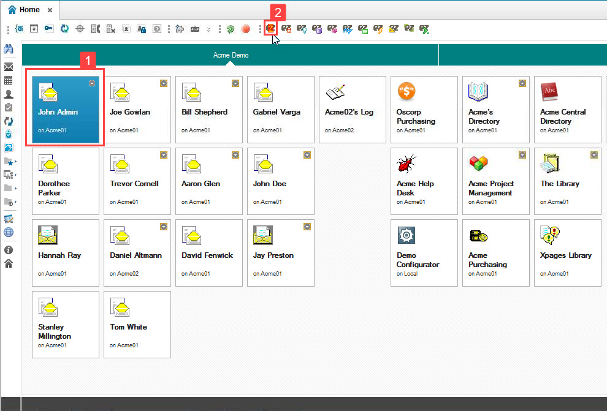
Task: Click the key icon in the toolbar
Action: 49,29
